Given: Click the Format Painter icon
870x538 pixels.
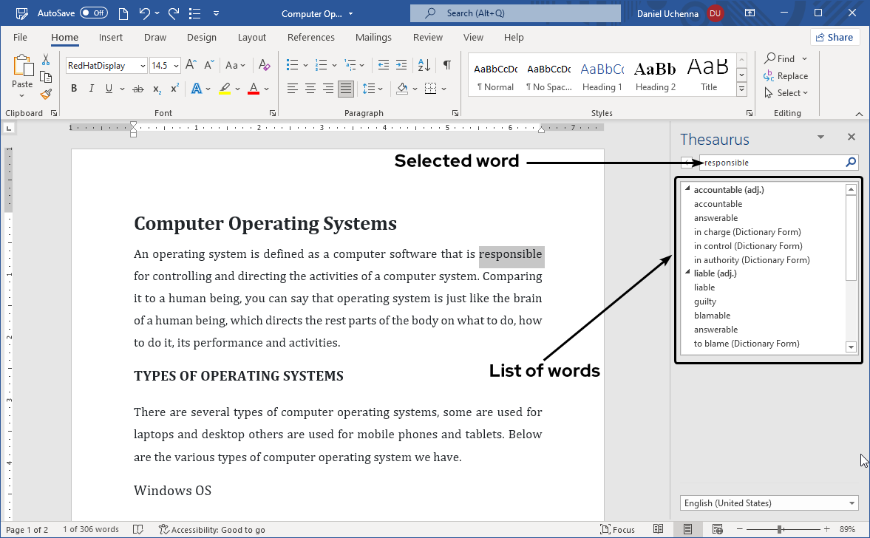Looking at the screenshot, I should pyautogui.click(x=46, y=94).
